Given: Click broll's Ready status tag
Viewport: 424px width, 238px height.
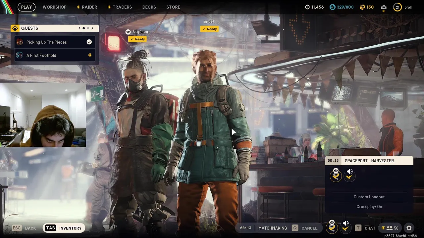Looking at the screenshot, I should pos(209,29).
